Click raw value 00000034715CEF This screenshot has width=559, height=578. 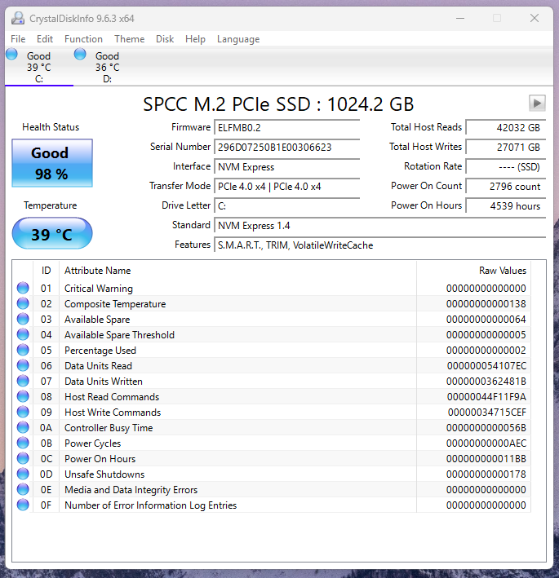pyautogui.click(x=486, y=413)
